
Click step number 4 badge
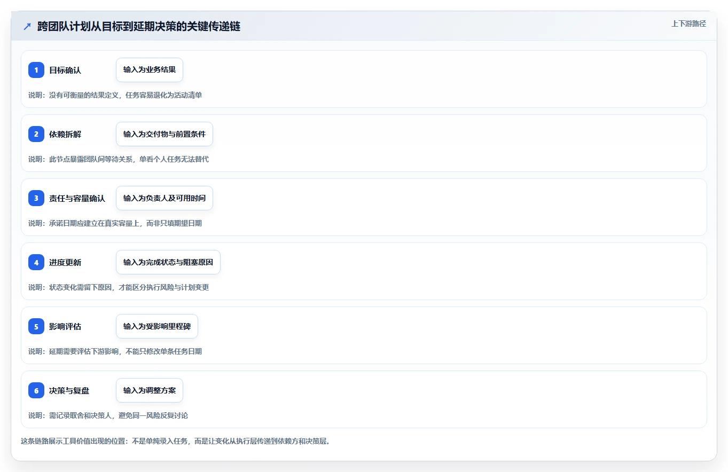(36, 262)
